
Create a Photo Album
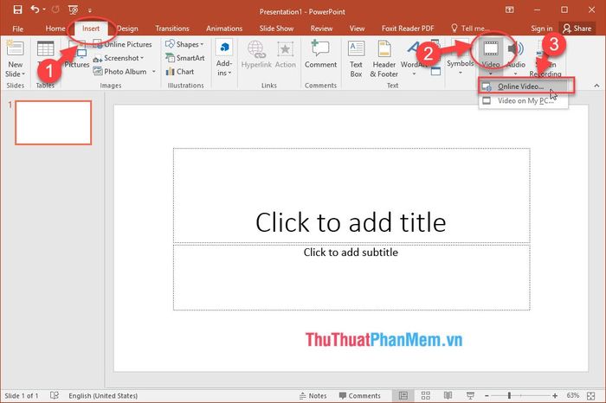(120, 72)
